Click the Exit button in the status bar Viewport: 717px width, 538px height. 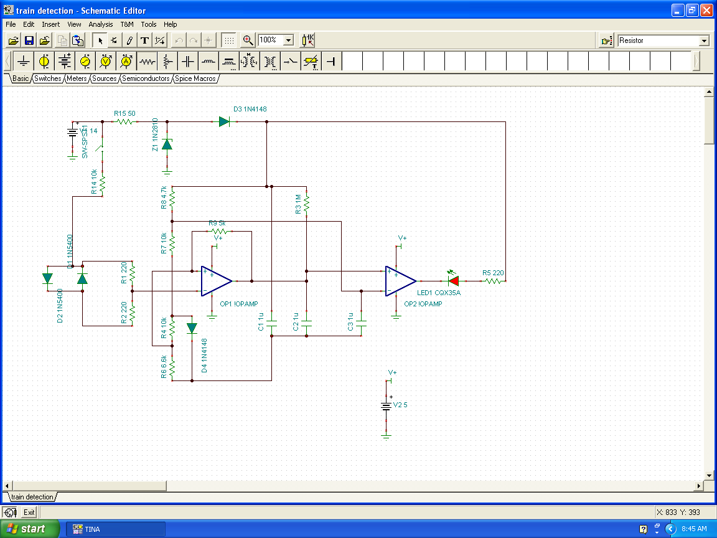coord(29,512)
